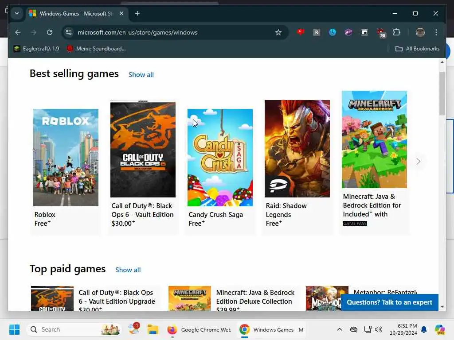Open the picture-in-picture extension icon
The image size is (454, 340).
click(364, 32)
